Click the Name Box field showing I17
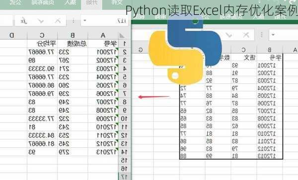Viewport: 298px width, 180px height. (x=104, y=21)
